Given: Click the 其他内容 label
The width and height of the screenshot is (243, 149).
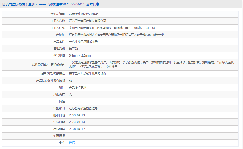Looking at the screenshot, I should click(59, 94).
